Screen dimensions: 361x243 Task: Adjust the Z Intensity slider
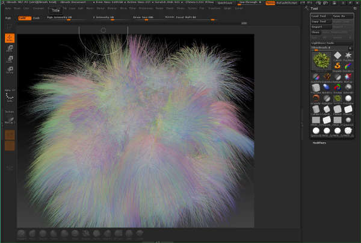tap(111, 18)
